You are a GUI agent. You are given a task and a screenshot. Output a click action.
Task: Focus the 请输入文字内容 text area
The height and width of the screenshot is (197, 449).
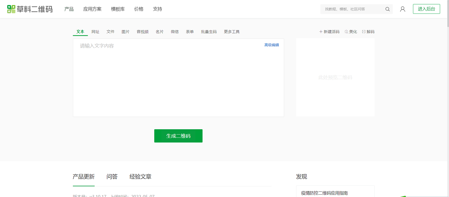tap(178, 78)
